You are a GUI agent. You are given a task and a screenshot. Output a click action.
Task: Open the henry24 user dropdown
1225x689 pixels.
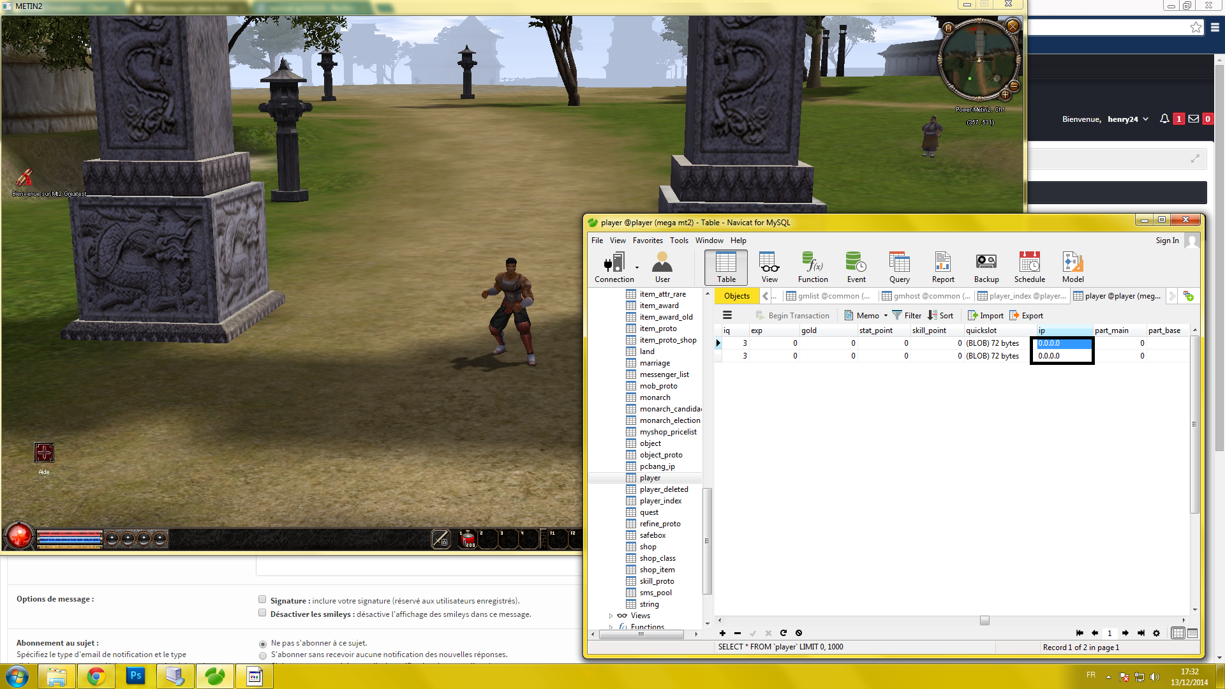(1128, 119)
